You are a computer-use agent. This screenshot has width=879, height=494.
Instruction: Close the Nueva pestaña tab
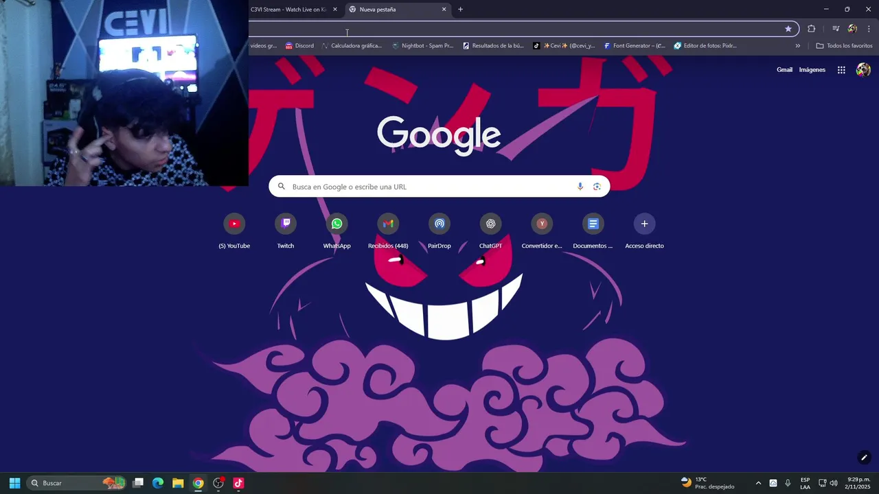pos(444,10)
